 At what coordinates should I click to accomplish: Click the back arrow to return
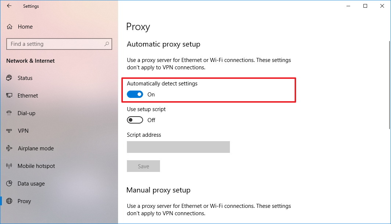(x=8, y=6)
